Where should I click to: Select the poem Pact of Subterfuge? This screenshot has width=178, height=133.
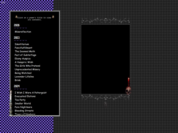point(25,55)
